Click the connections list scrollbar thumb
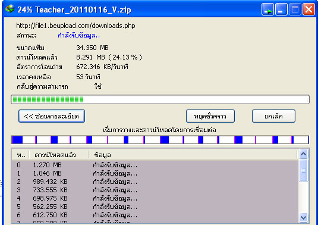This screenshot has height=225, width=318. pyautogui.click(x=303, y=170)
